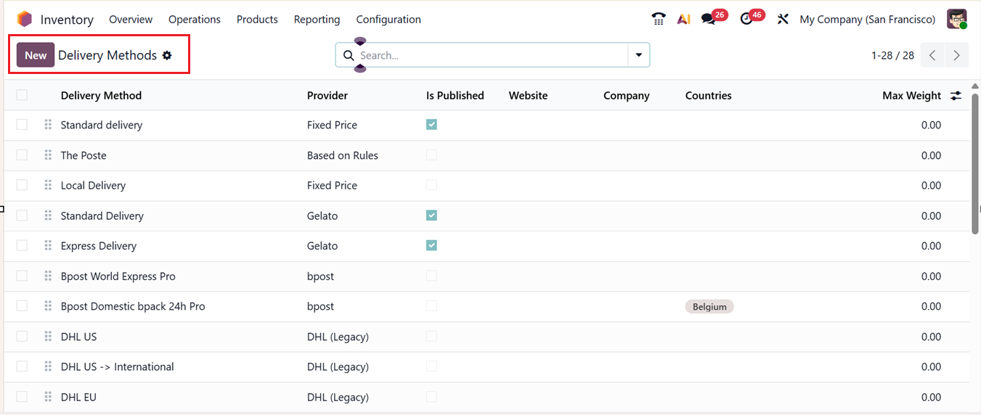Open the Bpost World Express Pro record
The image size is (981, 415).
pyautogui.click(x=118, y=276)
